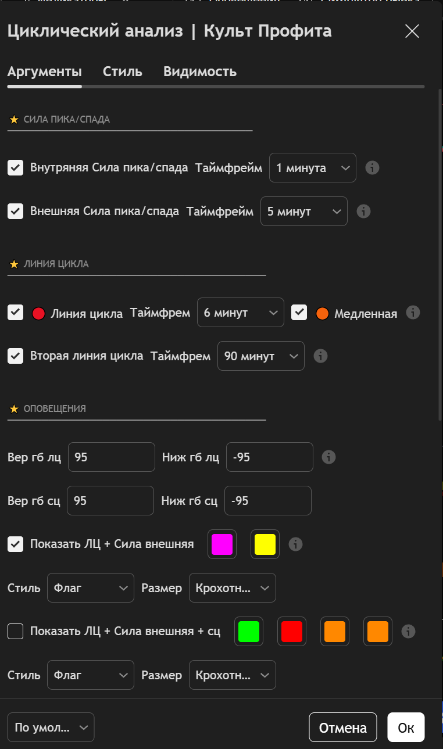Click info icon beside Вторая линия цикла

click(320, 356)
